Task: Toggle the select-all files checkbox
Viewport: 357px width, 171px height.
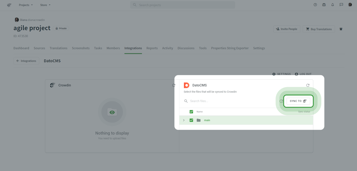Action: (x=191, y=112)
